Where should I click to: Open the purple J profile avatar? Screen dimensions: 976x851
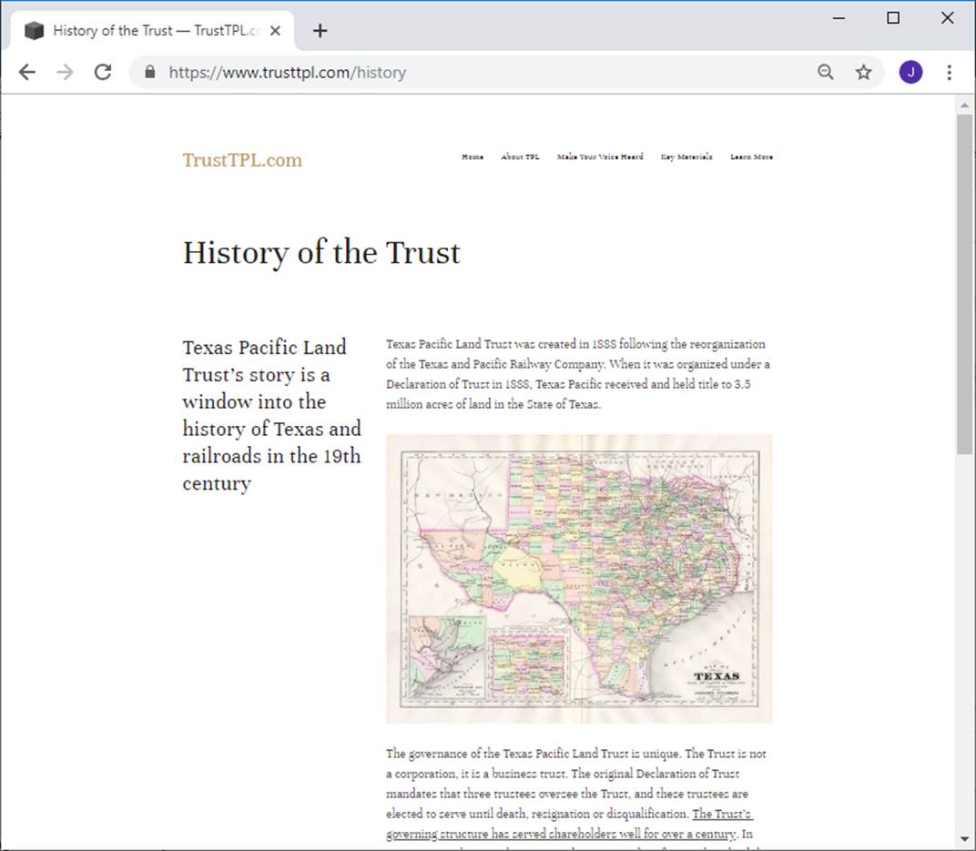pos(910,73)
